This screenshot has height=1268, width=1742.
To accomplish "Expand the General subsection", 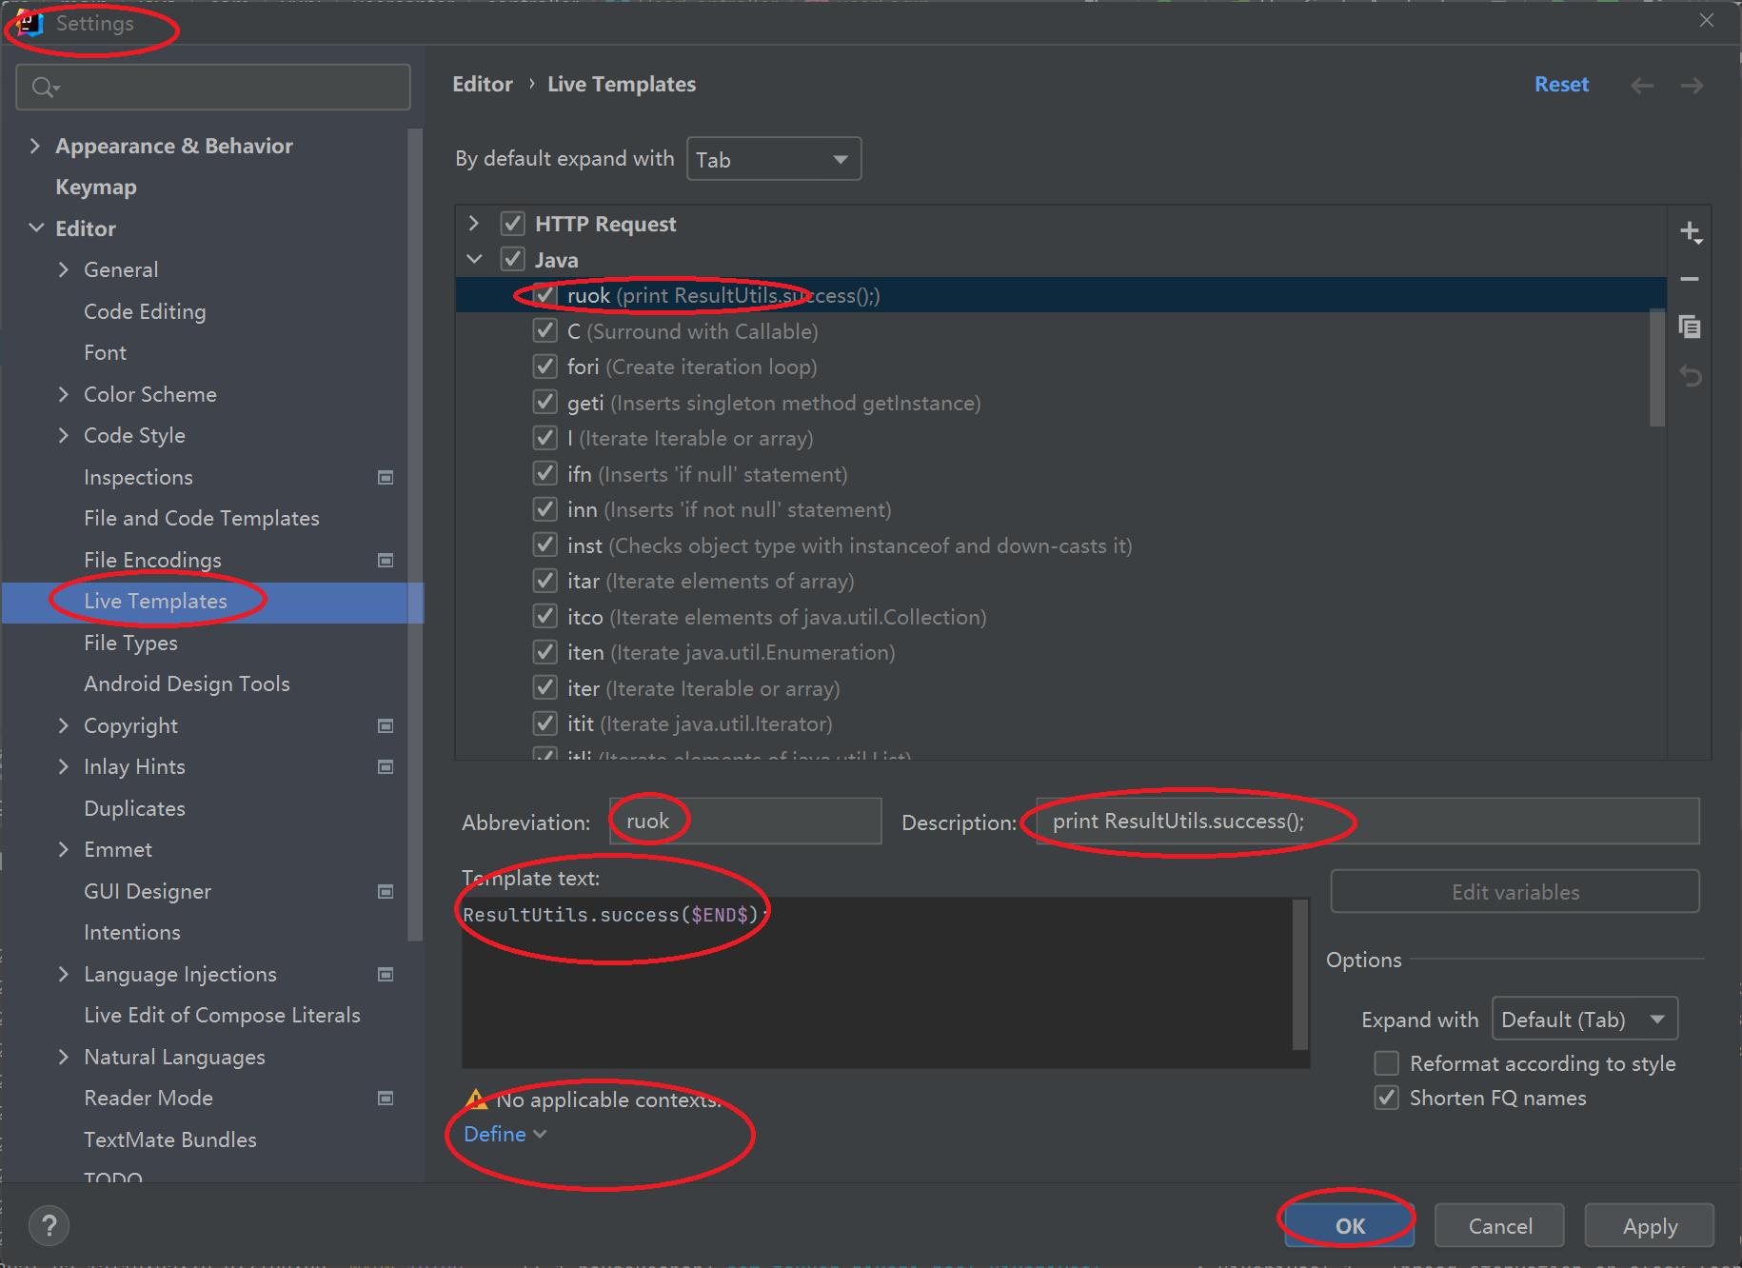I will (x=64, y=269).
